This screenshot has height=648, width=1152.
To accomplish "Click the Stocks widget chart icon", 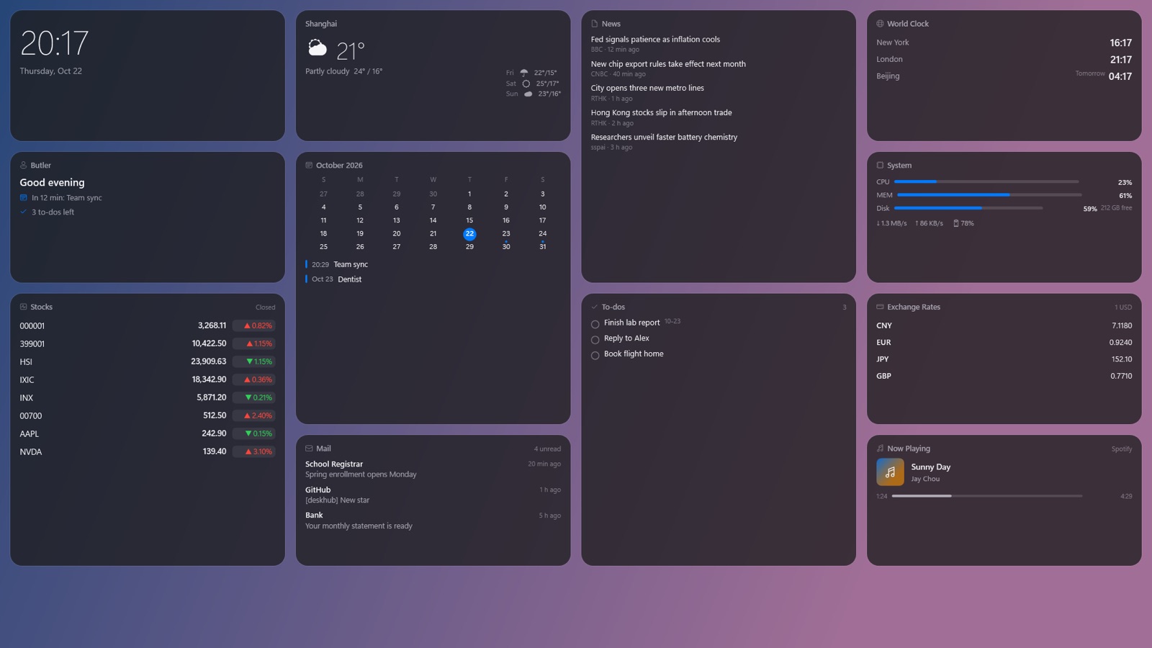I will (23, 307).
